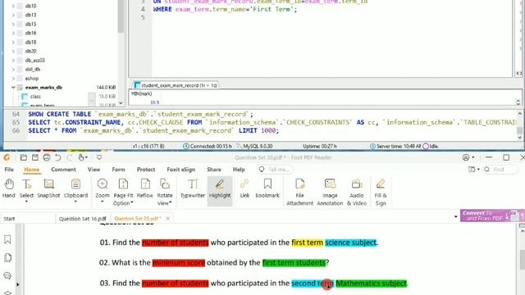Click the Zoom tool icon
The width and height of the screenshot is (525, 295).
tap(103, 184)
